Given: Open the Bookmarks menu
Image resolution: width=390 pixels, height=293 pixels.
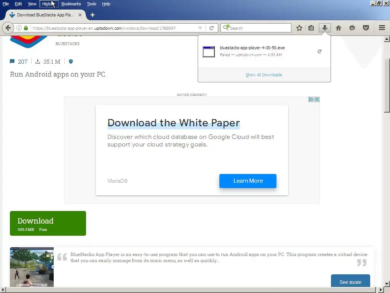Looking at the screenshot, I should tap(71, 4).
